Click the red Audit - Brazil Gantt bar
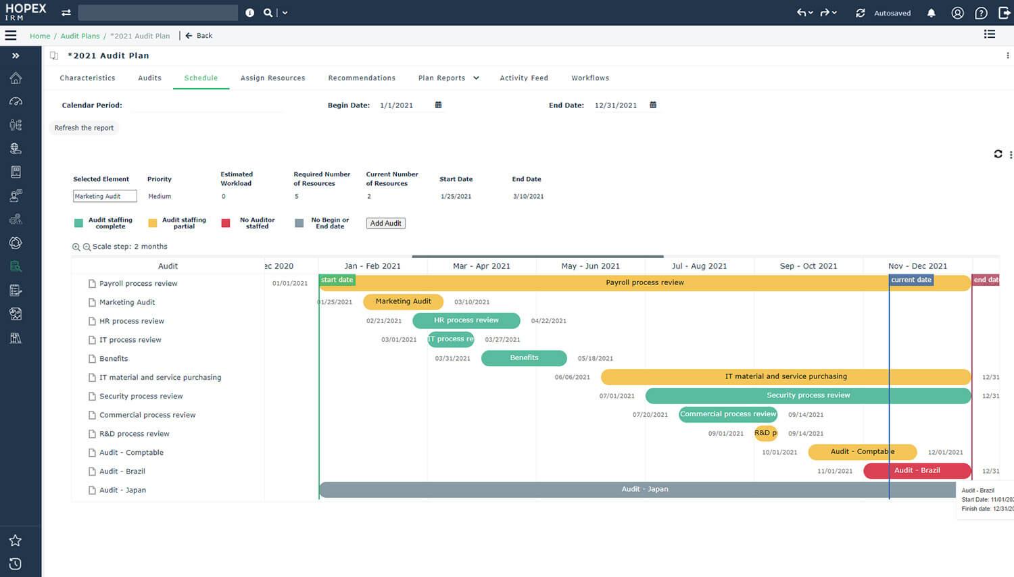The height and width of the screenshot is (577, 1014). coord(917,470)
